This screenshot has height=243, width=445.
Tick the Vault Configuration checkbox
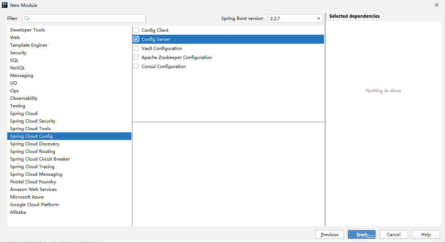pyautogui.click(x=136, y=48)
